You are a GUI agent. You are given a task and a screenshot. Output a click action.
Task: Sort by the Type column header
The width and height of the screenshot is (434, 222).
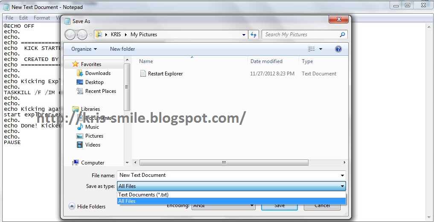307,61
